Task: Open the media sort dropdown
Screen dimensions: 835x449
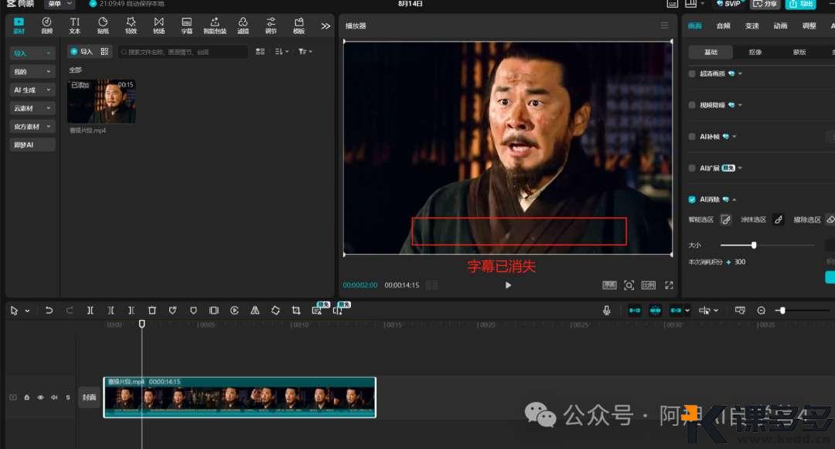Action: pos(281,52)
